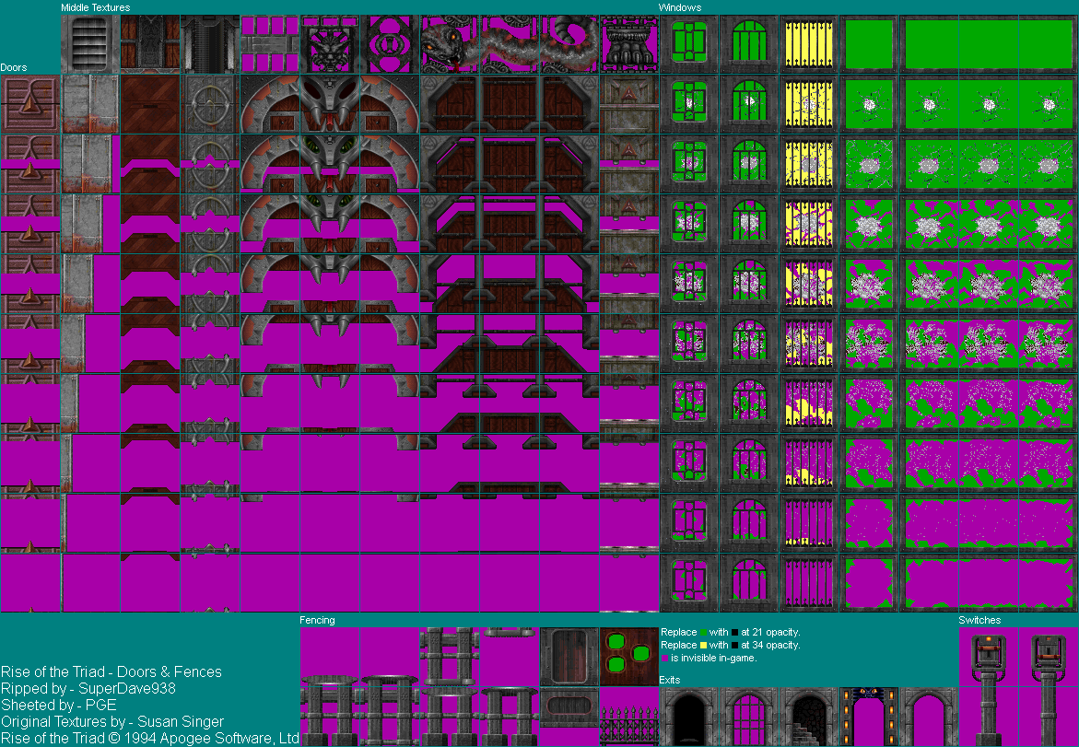Click the "Exits" section label
This screenshot has width=1079, height=747.
tap(670, 680)
